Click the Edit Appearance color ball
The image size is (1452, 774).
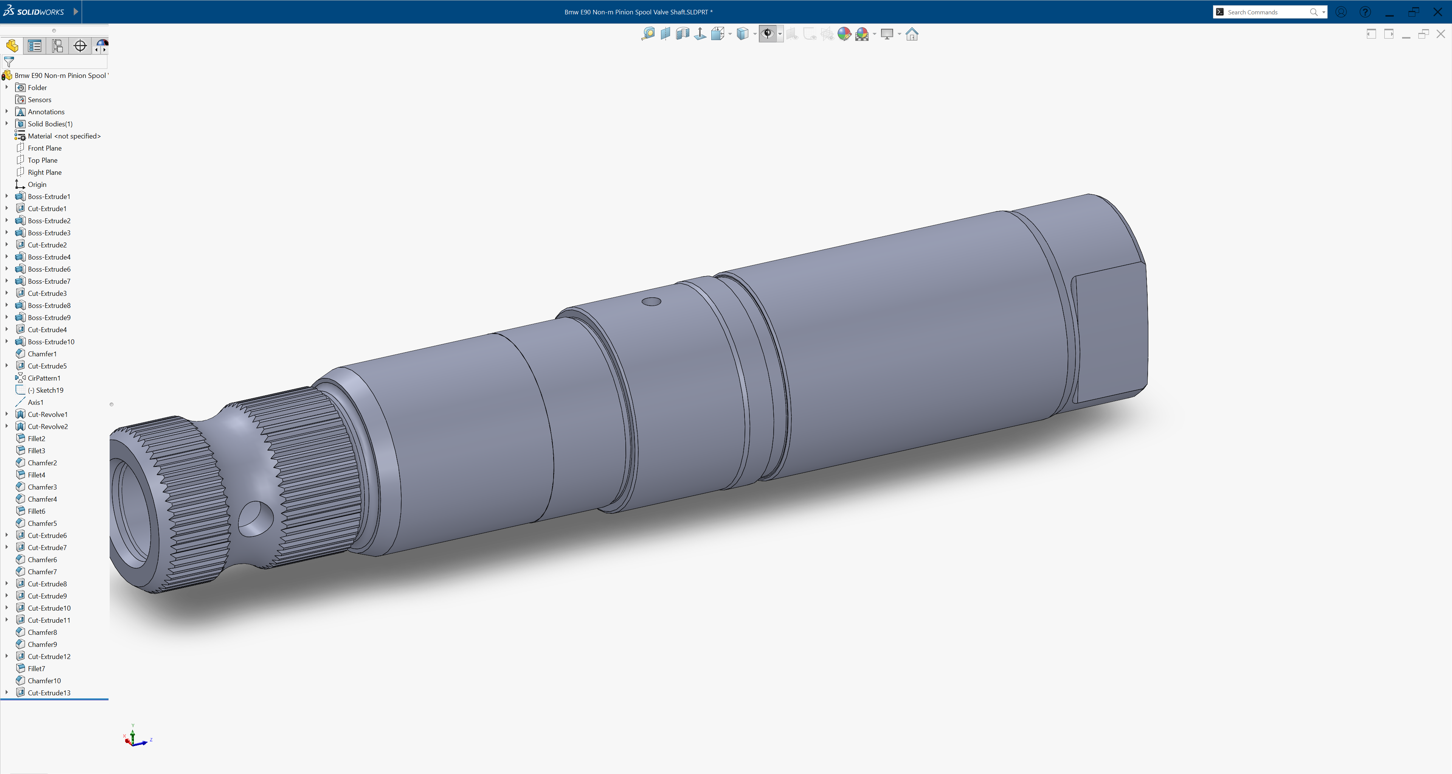coord(844,34)
